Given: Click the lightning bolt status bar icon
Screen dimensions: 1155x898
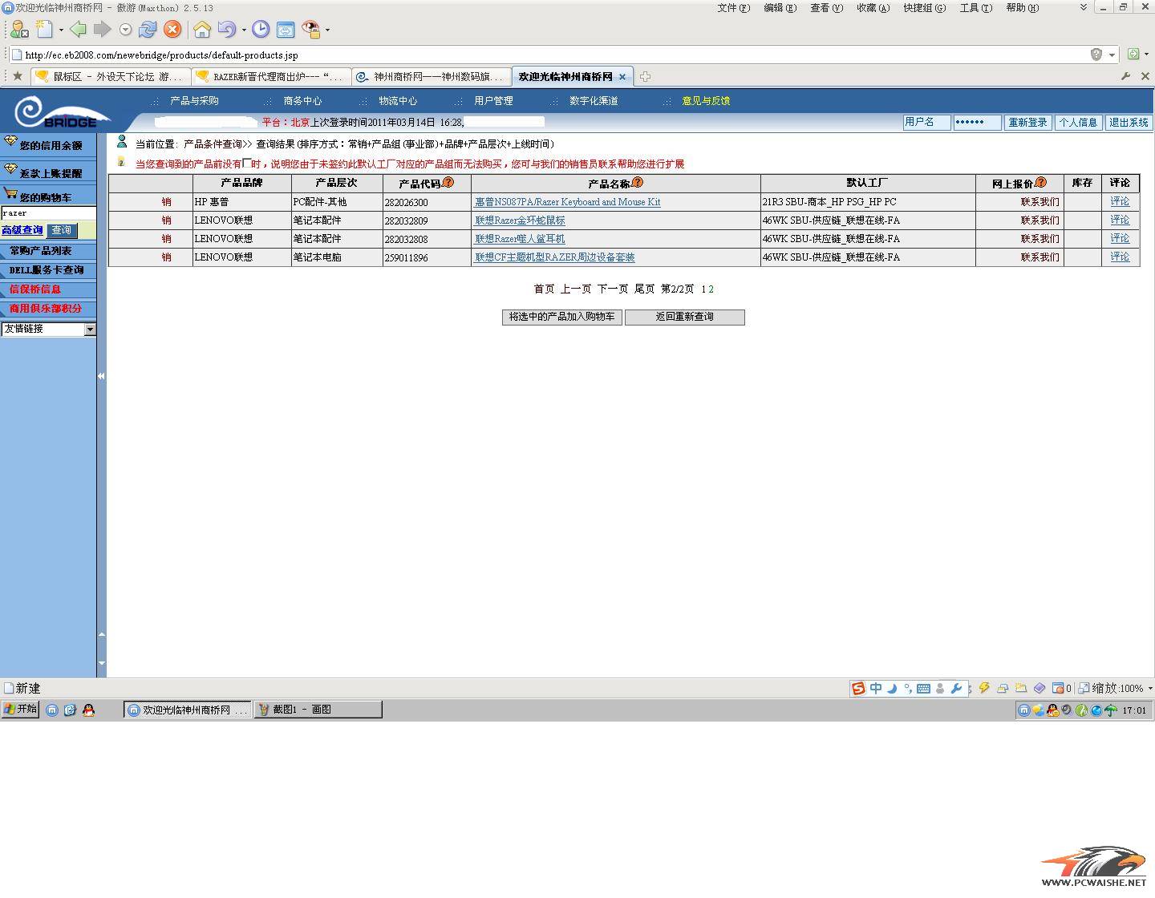Looking at the screenshot, I should pos(985,688).
